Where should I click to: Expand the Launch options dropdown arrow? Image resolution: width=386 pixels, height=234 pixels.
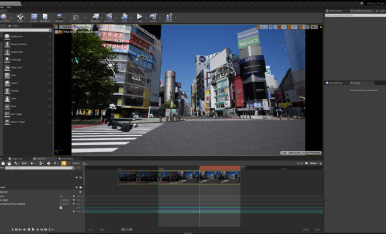pyautogui.click(x=160, y=18)
